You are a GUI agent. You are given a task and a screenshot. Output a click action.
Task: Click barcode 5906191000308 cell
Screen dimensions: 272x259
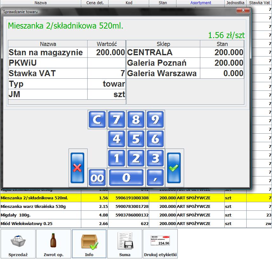click(x=129, y=198)
